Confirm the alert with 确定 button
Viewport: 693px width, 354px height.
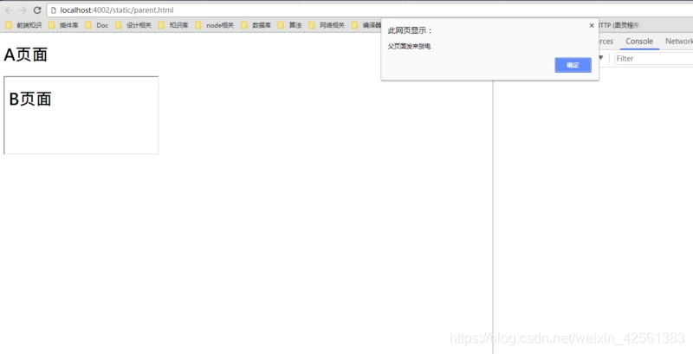click(x=573, y=65)
